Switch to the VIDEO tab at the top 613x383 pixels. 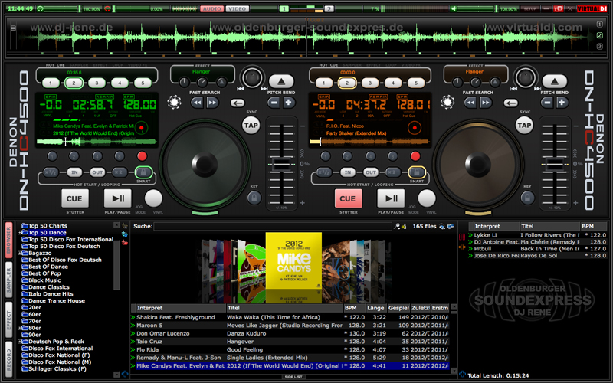click(238, 8)
